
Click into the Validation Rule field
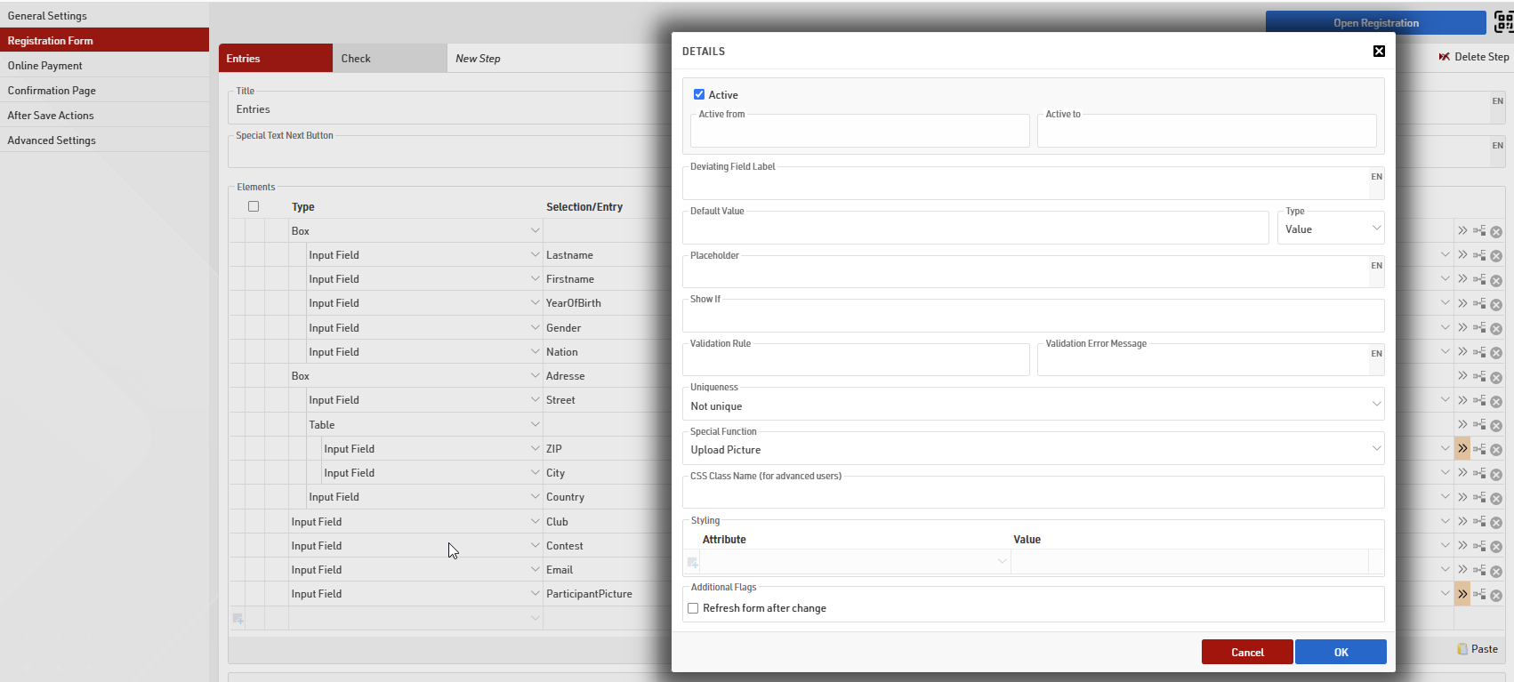855,362
